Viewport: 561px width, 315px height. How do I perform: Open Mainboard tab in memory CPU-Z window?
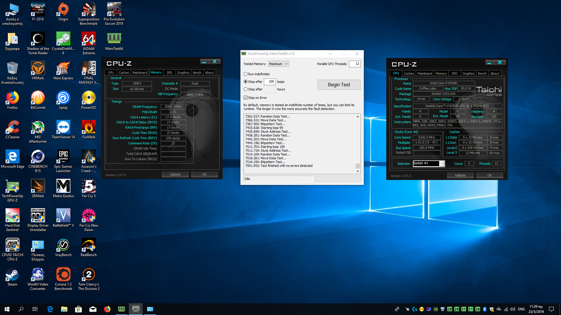click(x=140, y=73)
